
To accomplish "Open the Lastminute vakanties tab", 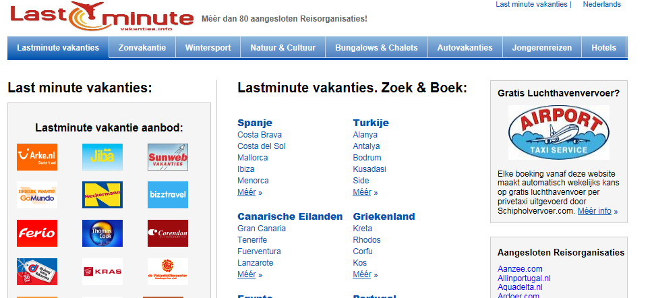I will [58, 48].
